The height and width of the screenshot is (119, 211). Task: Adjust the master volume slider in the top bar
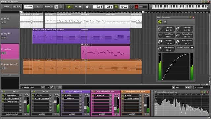tap(143, 7)
